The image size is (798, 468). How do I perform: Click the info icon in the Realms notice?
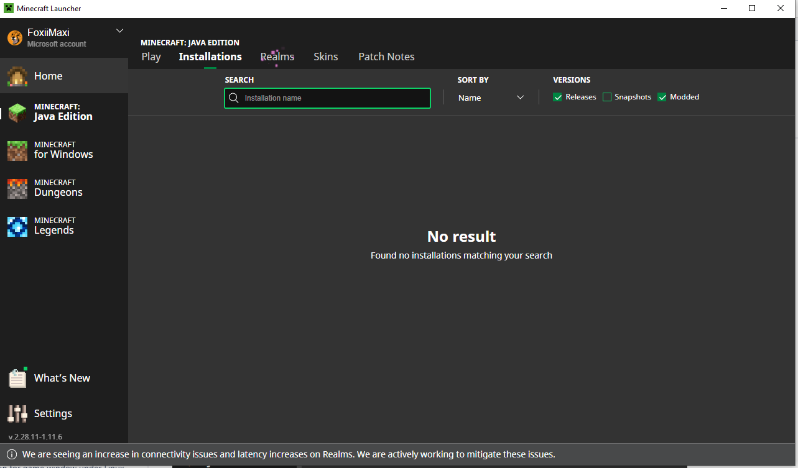click(x=12, y=454)
